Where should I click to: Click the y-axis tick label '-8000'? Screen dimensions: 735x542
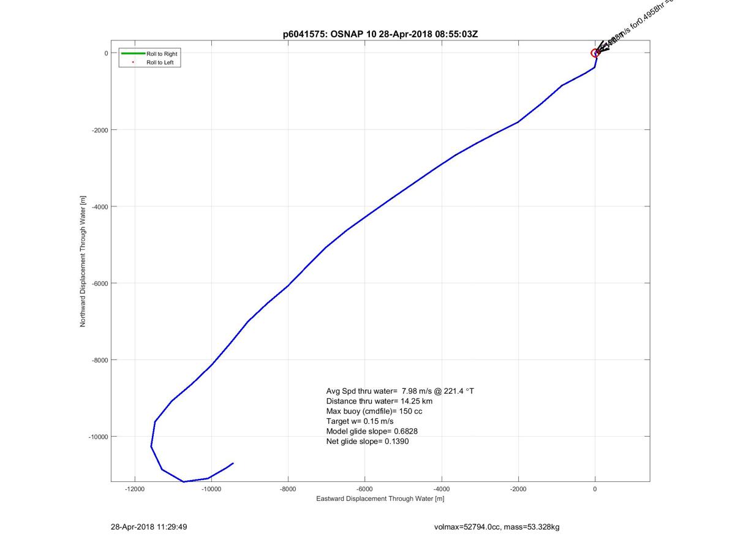click(100, 360)
